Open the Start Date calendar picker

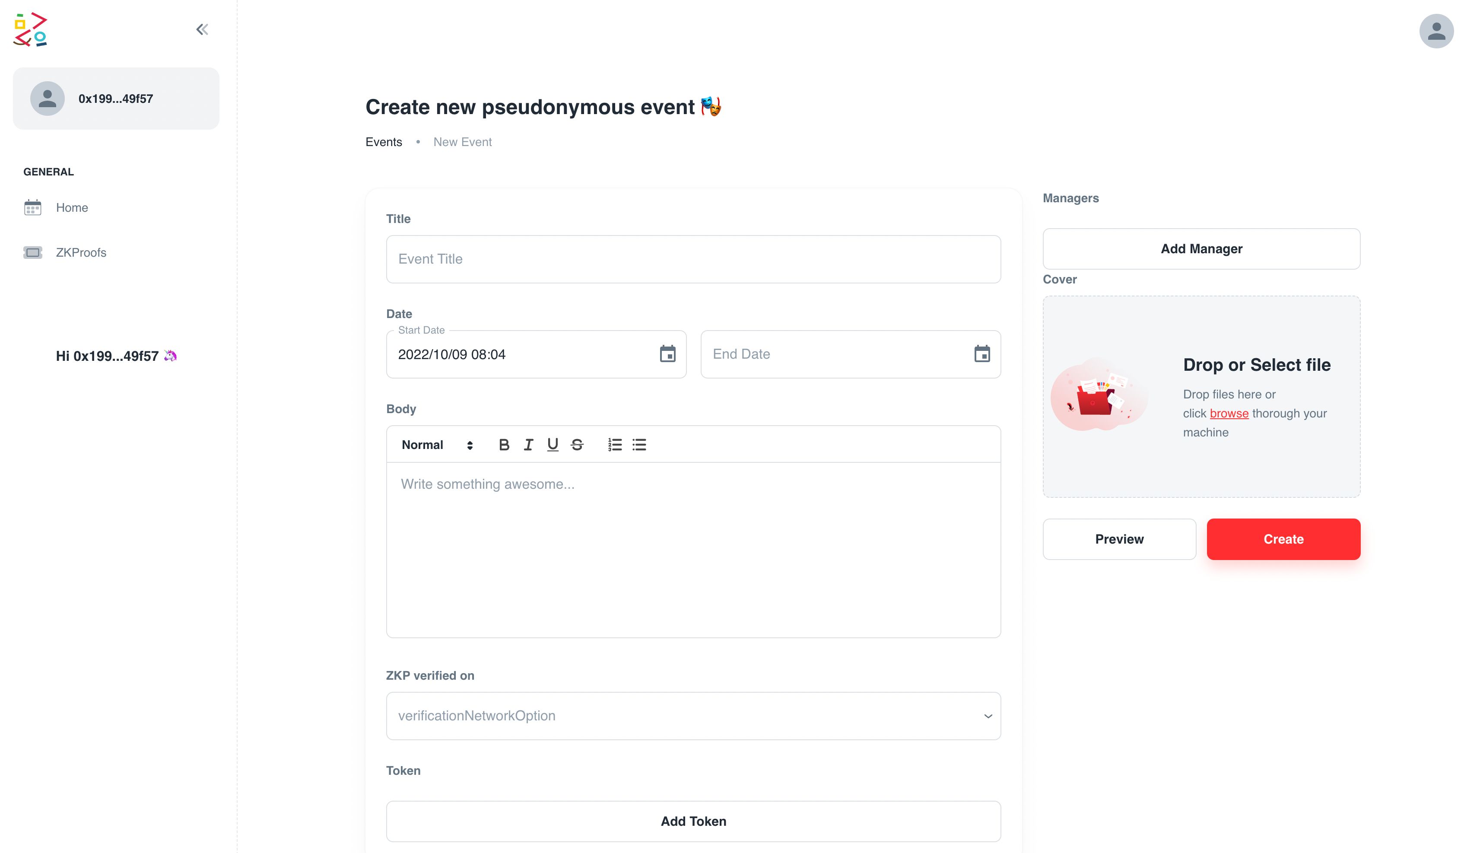(668, 354)
